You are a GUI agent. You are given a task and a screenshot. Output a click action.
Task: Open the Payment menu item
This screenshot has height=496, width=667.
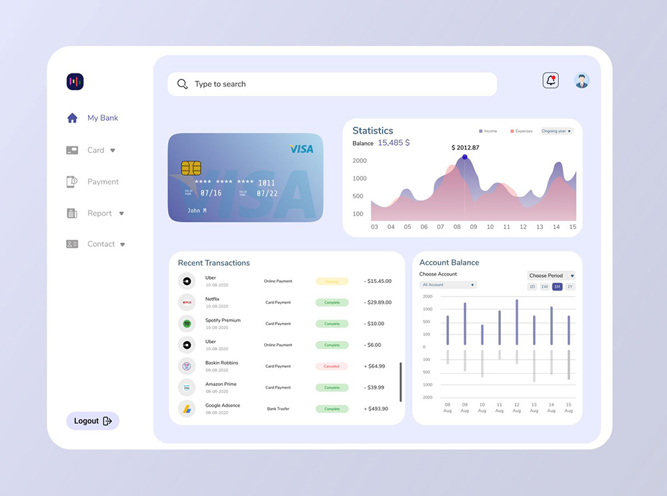103,182
